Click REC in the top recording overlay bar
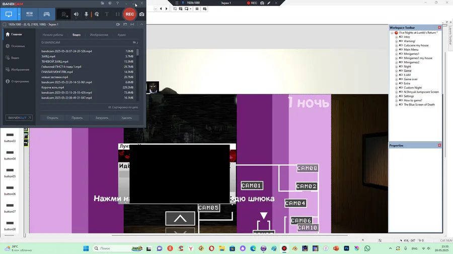453x254 pixels. coord(252,3)
